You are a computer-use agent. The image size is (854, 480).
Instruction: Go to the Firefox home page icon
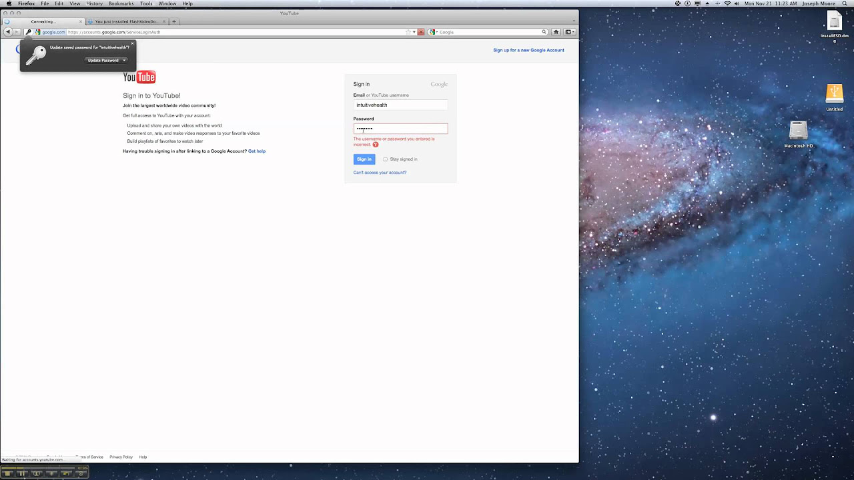pos(556,32)
